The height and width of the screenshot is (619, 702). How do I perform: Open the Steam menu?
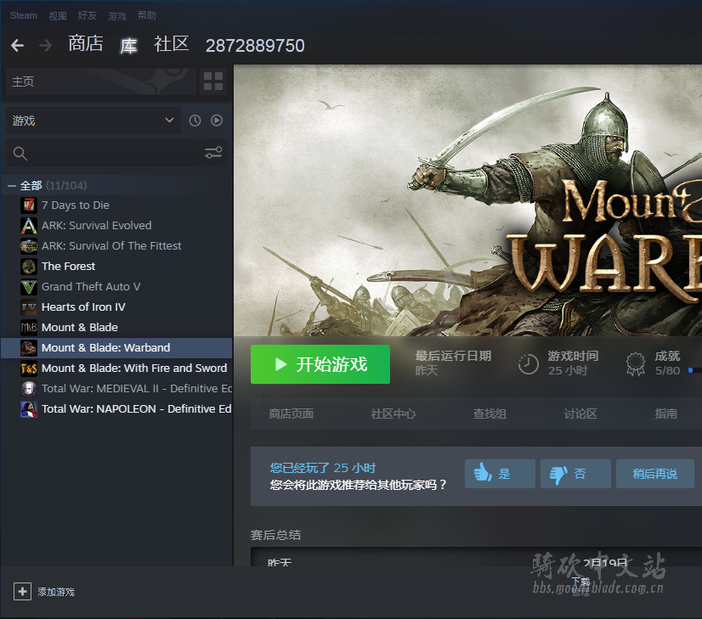24,15
